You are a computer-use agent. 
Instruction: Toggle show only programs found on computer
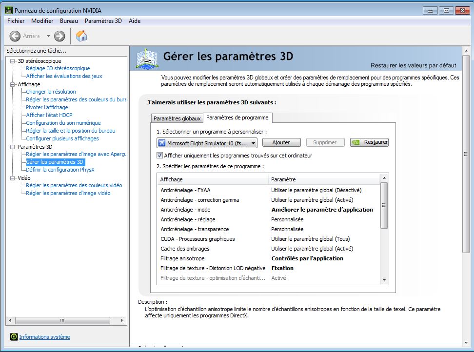[159, 156]
